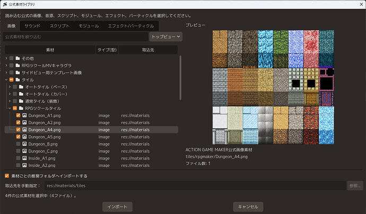Click image file icon of Inside_A2.png

pos(24,165)
